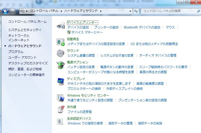Click the Infrared (赤外線) icon
The width and height of the screenshot is (201, 133).
[x=61, y=109]
